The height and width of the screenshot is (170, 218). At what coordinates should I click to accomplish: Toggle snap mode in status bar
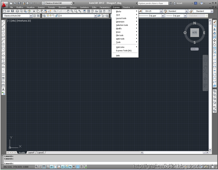pos(40,166)
